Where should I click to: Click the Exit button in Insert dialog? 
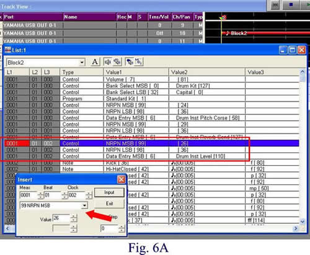click(109, 204)
